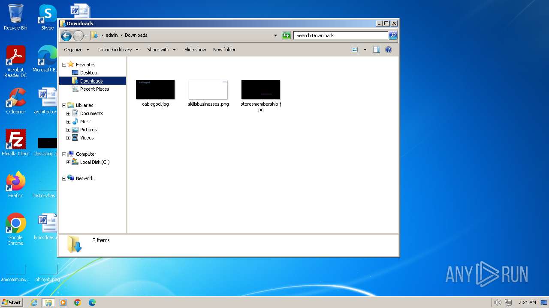
Task: Open the view options dropdown arrow
Action: tap(365, 50)
